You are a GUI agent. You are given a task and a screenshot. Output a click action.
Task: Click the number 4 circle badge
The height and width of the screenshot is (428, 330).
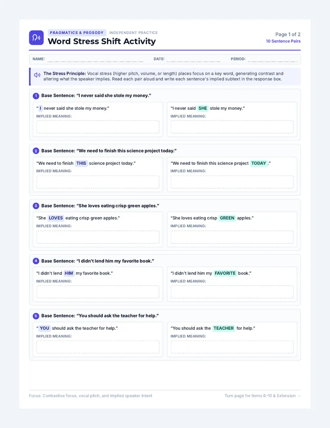click(36, 261)
